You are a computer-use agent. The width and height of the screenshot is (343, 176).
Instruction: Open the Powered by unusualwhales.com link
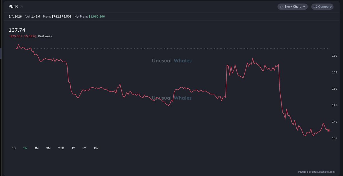[316, 172]
